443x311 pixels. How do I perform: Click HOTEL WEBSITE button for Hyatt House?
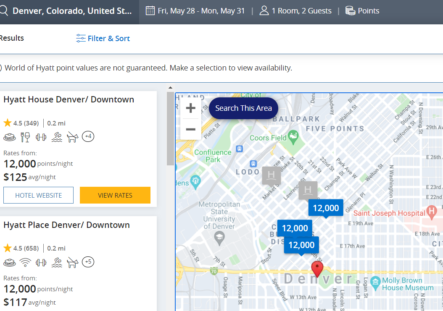click(38, 195)
